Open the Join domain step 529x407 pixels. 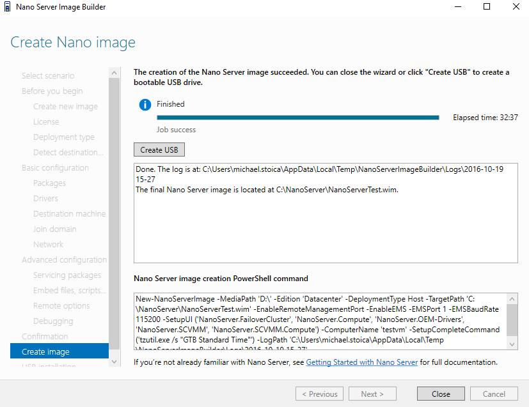(54, 229)
